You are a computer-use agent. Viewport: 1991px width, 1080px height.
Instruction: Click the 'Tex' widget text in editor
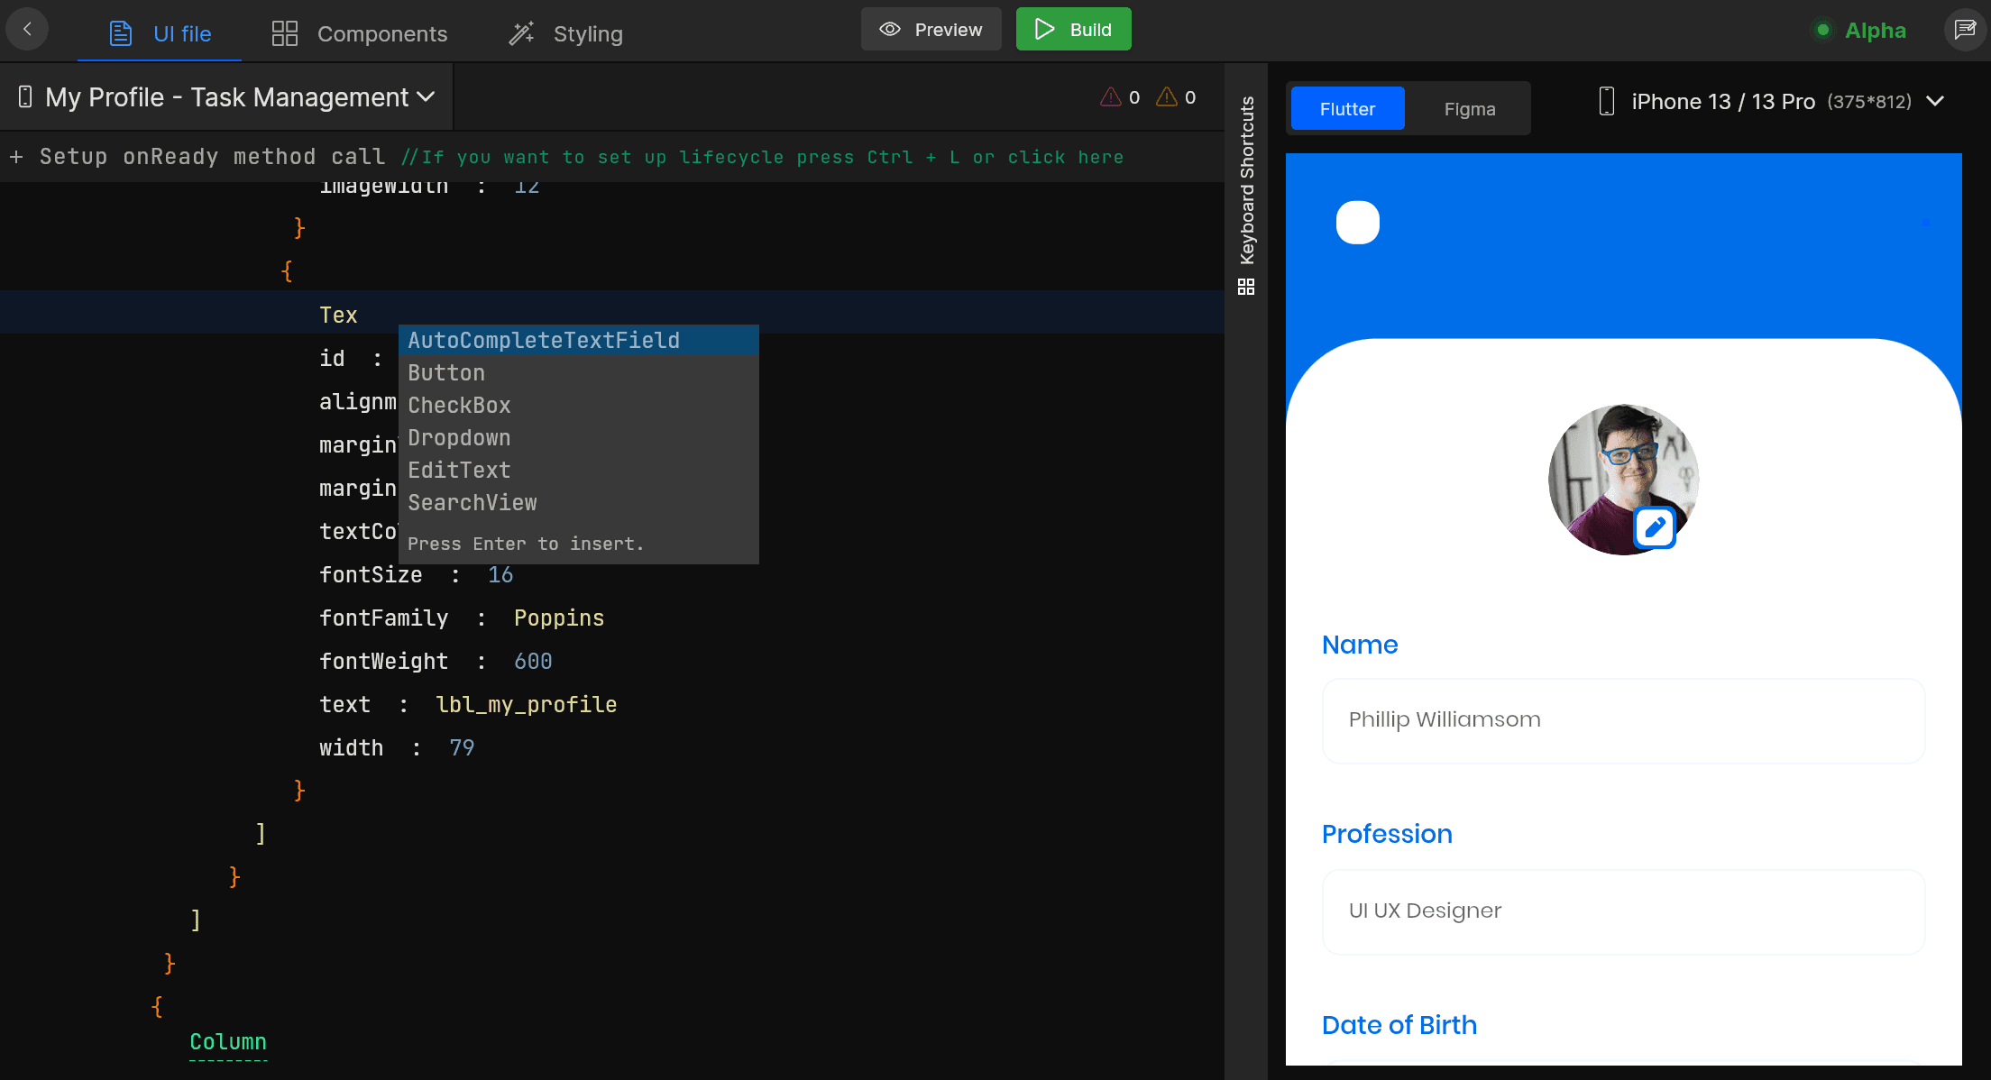click(338, 315)
